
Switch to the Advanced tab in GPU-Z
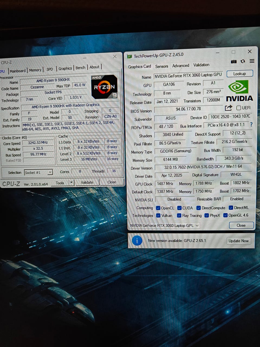(181, 66)
